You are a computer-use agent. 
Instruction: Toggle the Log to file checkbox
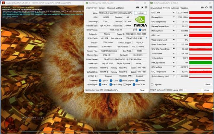(x=152, y=84)
